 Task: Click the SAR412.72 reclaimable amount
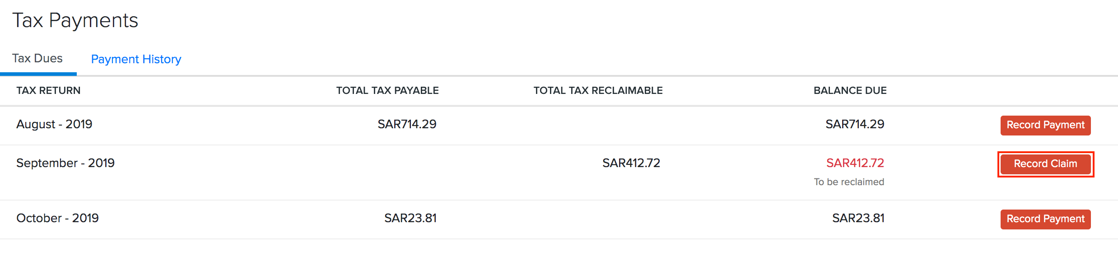click(631, 163)
